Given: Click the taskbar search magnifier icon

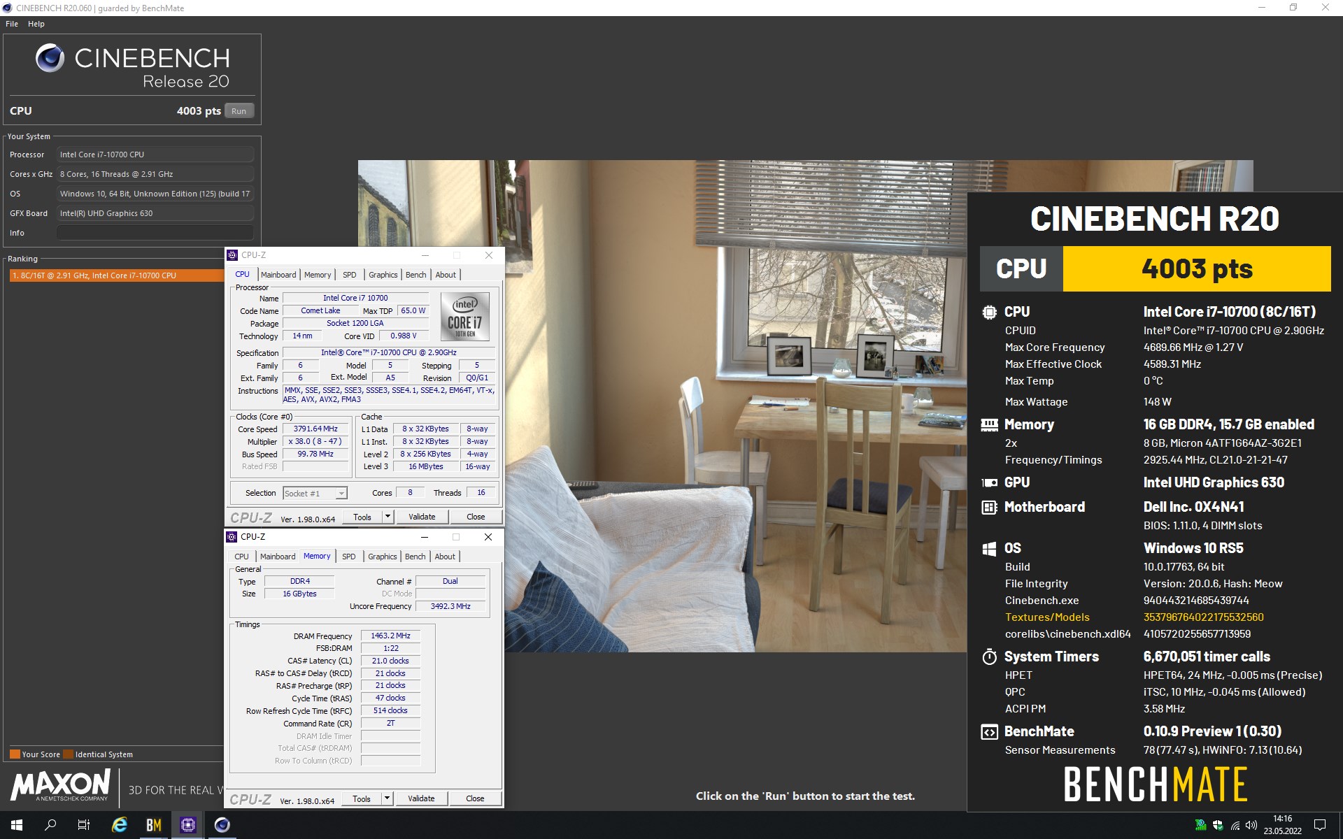Looking at the screenshot, I should click(x=50, y=825).
